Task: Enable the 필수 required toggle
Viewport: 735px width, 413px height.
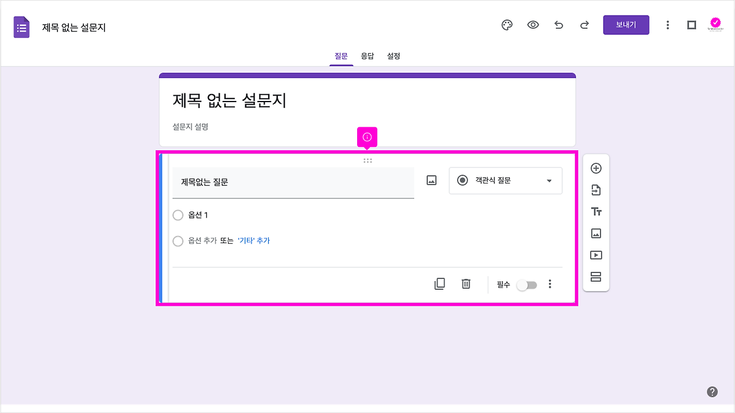Action: coord(527,284)
